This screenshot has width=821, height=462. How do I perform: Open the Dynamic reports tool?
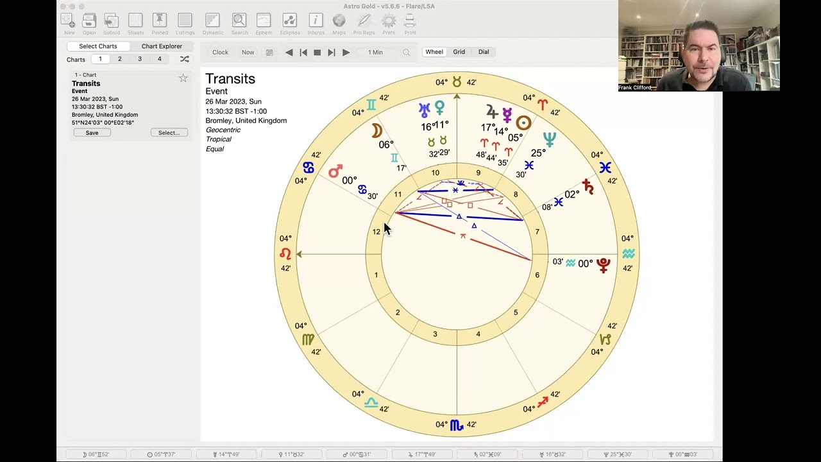[x=212, y=24]
